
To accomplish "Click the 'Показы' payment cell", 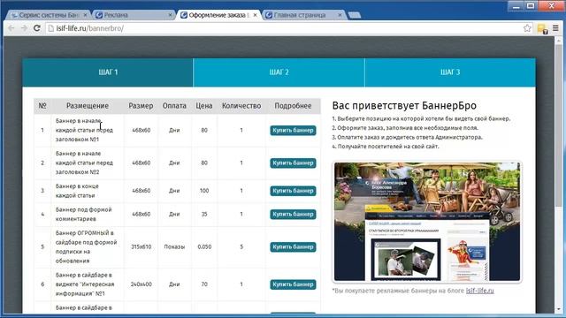I will [x=174, y=247].
